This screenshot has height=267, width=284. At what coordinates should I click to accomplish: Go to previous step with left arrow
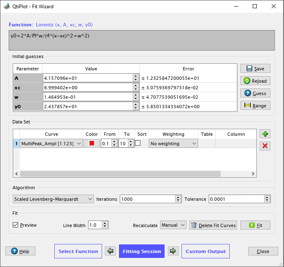click(110, 251)
